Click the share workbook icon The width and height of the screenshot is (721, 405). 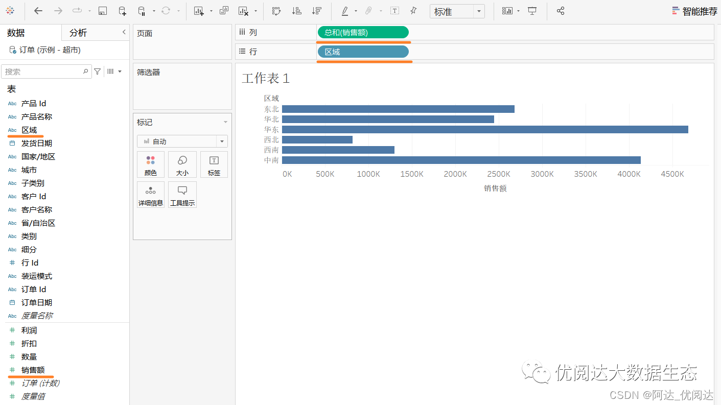[561, 11]
